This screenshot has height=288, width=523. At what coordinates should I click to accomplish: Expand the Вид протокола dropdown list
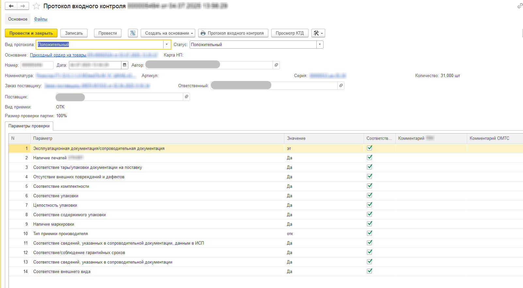(166, 44)
